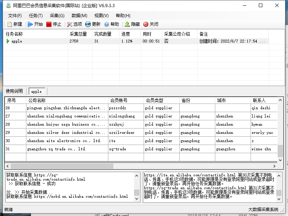The height and width of the screenshot is (216, 288).
Task: Click the Hide (隐藏) download-arrow icon
Action: [127, 24]
